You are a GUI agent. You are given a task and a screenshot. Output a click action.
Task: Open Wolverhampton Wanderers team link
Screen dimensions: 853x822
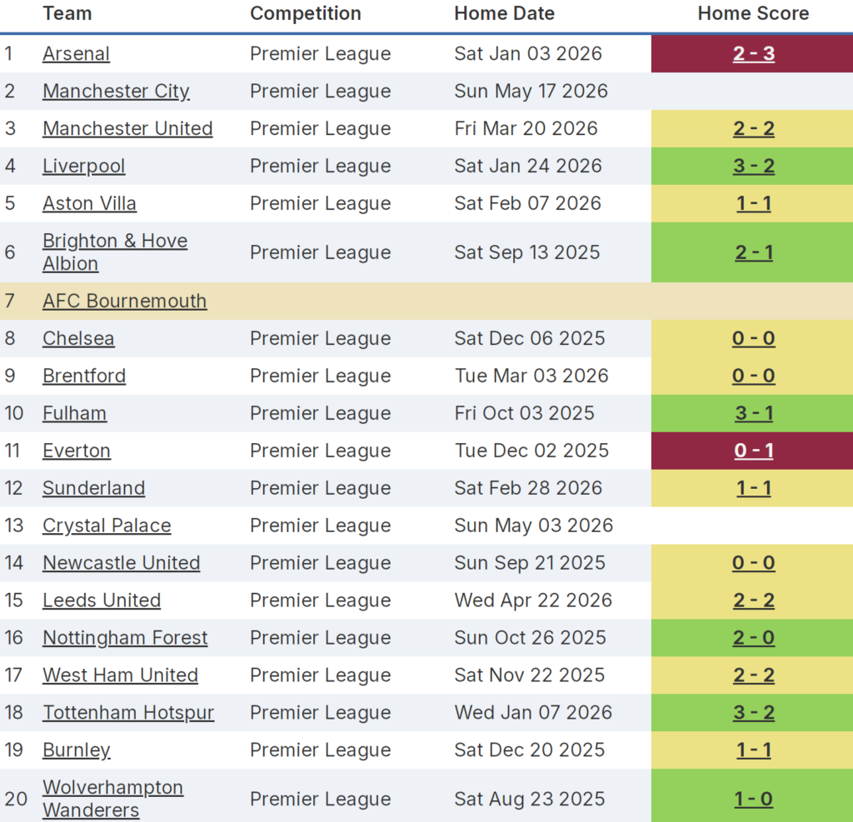point(112,798)
